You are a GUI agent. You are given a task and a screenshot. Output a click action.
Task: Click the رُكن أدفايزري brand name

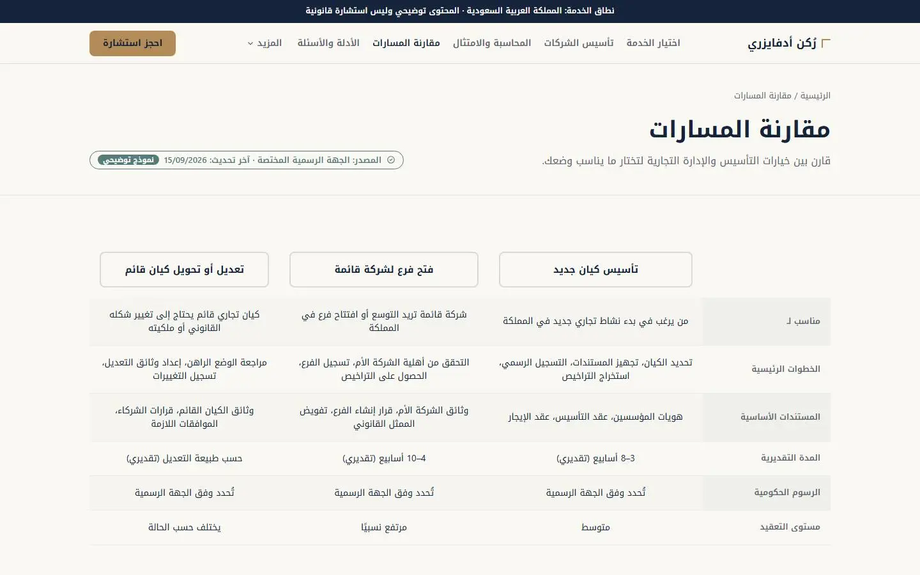[x=782, y=43]
